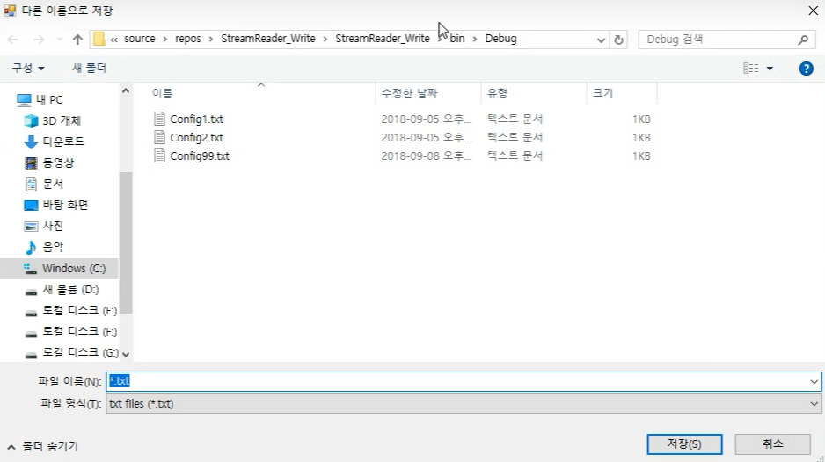
Task: Open the 문서 folder
Action: coord(53,184)
